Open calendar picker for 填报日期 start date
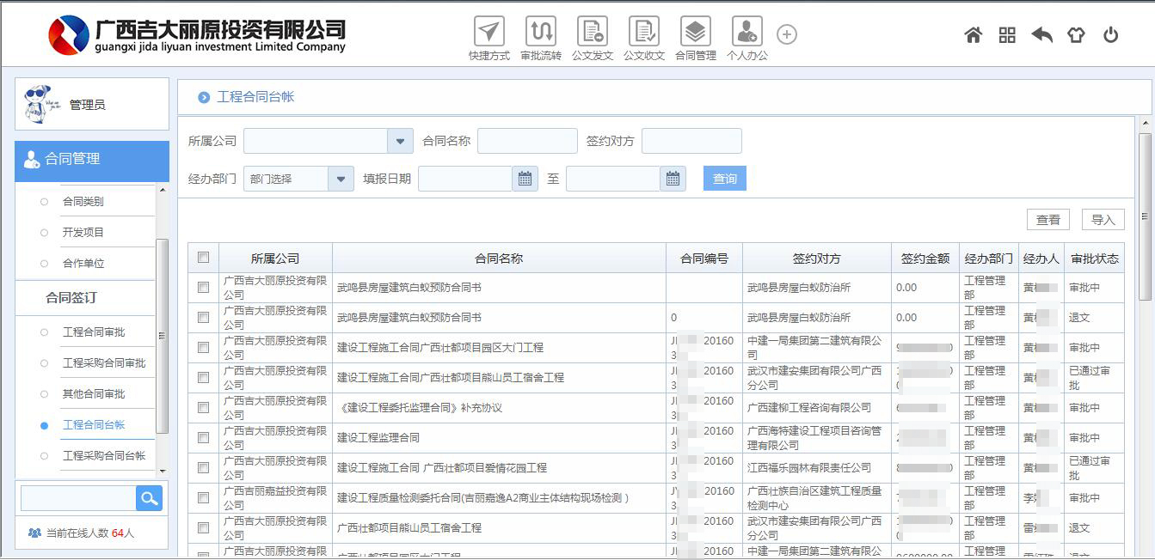This screenshot has width=1155, height=560. click(524, 179)
